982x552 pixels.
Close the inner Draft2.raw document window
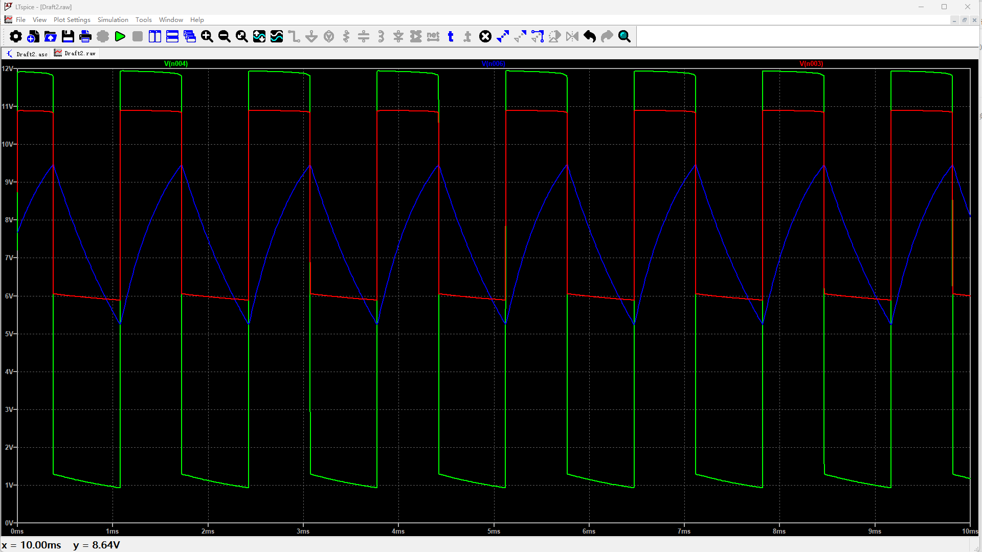pos(974,20)
